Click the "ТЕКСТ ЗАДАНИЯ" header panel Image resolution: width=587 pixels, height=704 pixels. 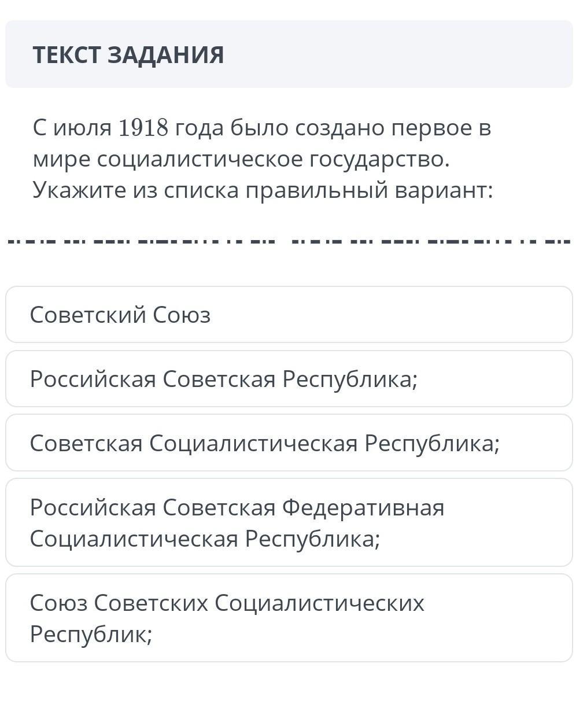pos(289,54)
